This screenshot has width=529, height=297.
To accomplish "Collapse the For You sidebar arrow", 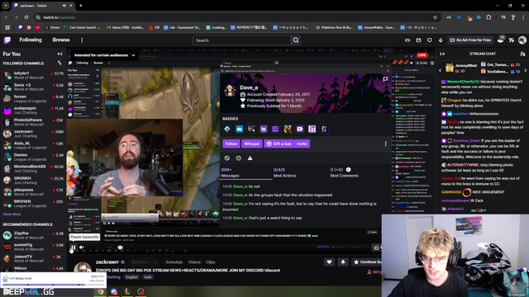I will 60,54.
